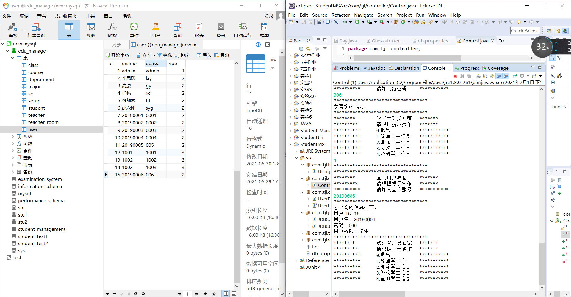Collapse the StudentMS project

[x=290, y=144]
